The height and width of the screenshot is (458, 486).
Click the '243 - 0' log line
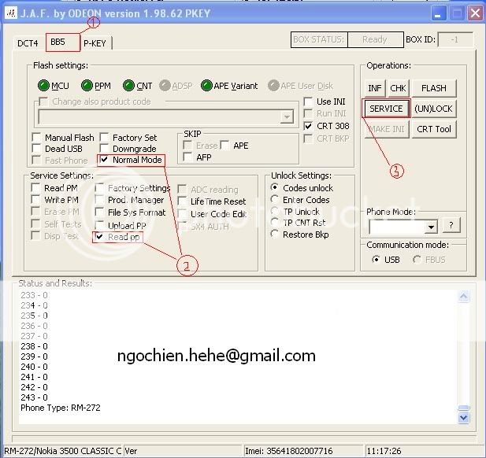pos(34,397)
